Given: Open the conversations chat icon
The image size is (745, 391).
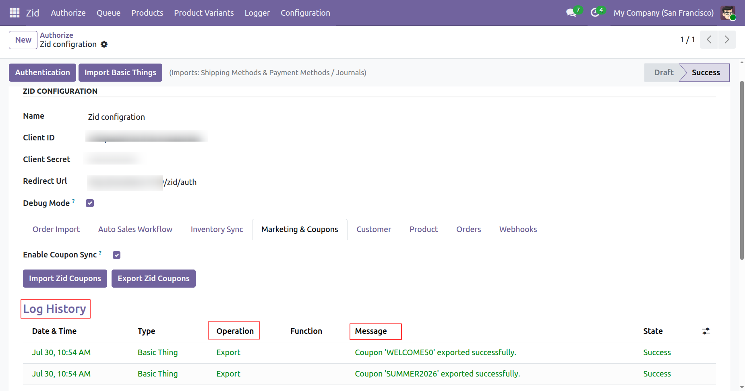Looking at the screenshot, I should click(x=571, y=13).
